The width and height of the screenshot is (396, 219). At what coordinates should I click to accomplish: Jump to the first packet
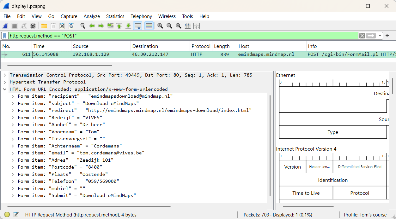pos(119,26)
